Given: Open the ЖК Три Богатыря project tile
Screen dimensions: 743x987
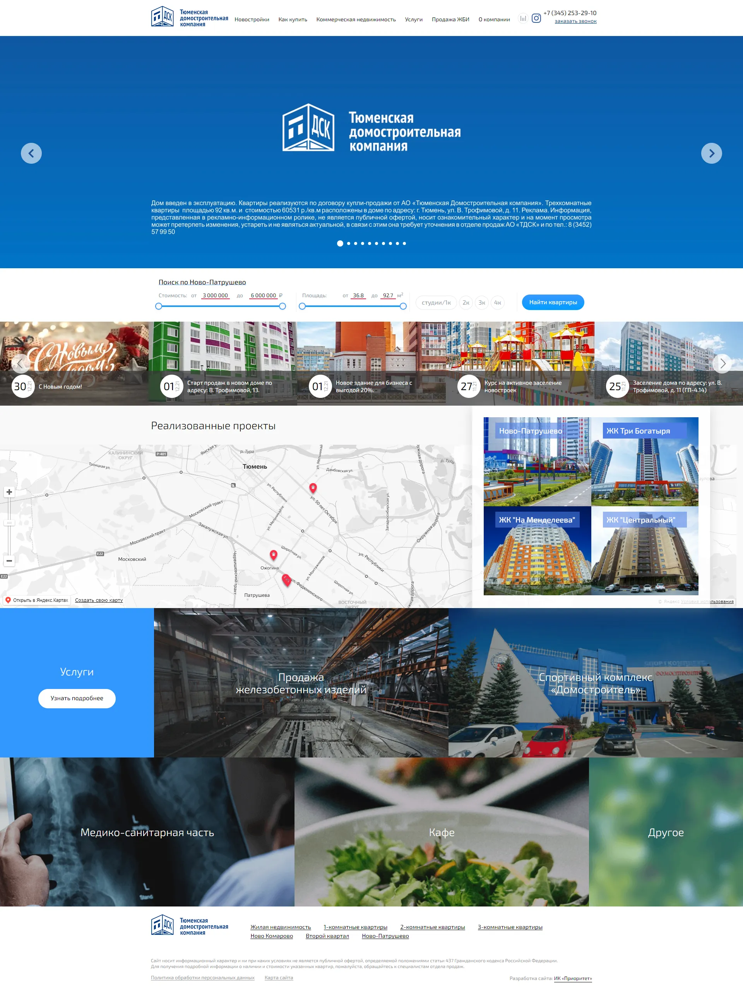Looking at the screenshot, I should tap(645, 461).
